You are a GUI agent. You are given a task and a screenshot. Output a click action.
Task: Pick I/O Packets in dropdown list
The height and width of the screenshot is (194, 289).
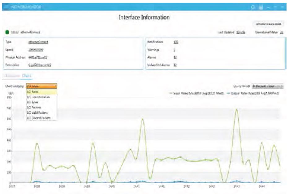coord(34,107)
